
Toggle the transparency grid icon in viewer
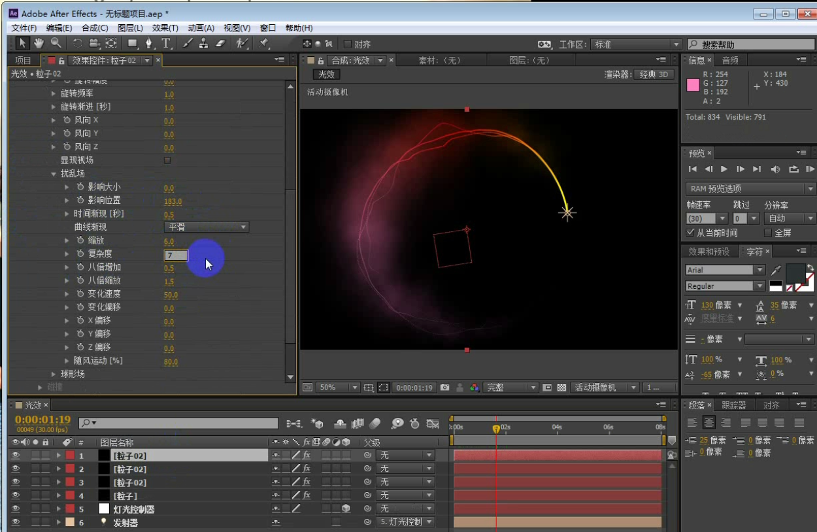(x=561, y=388)
